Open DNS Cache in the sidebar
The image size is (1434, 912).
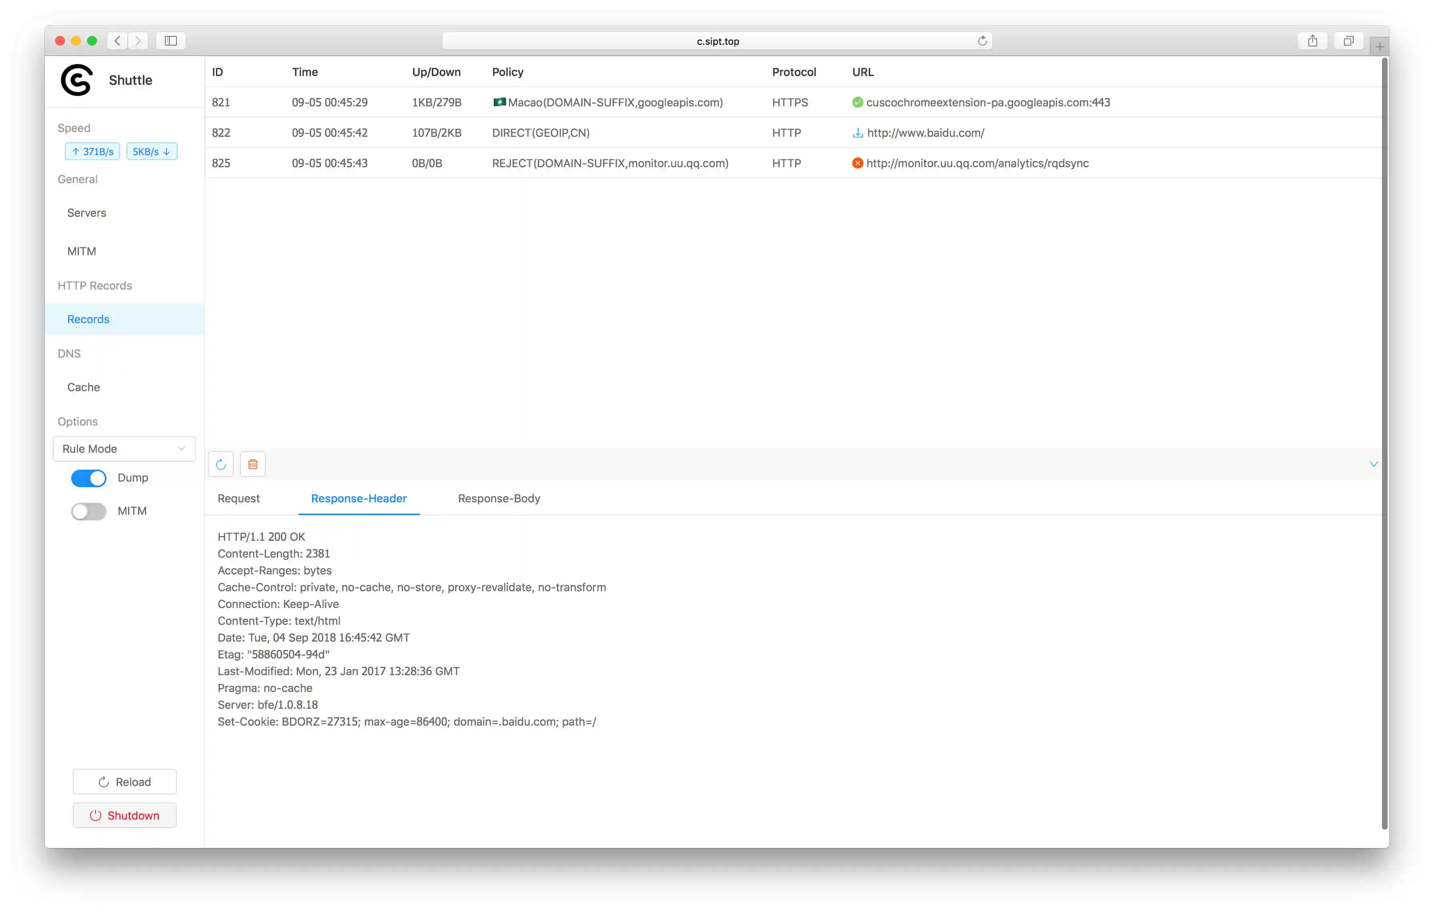(x=83, y=387)
